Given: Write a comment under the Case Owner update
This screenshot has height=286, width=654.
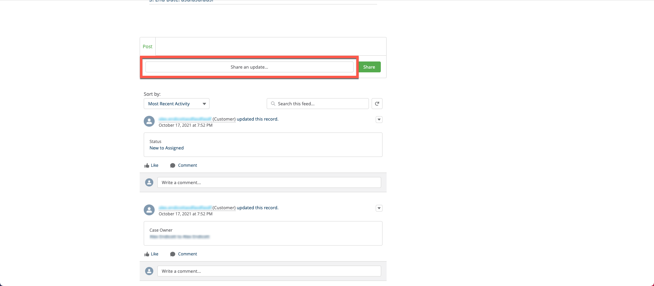Looking at the screenshot, I should tap(269, 271).
